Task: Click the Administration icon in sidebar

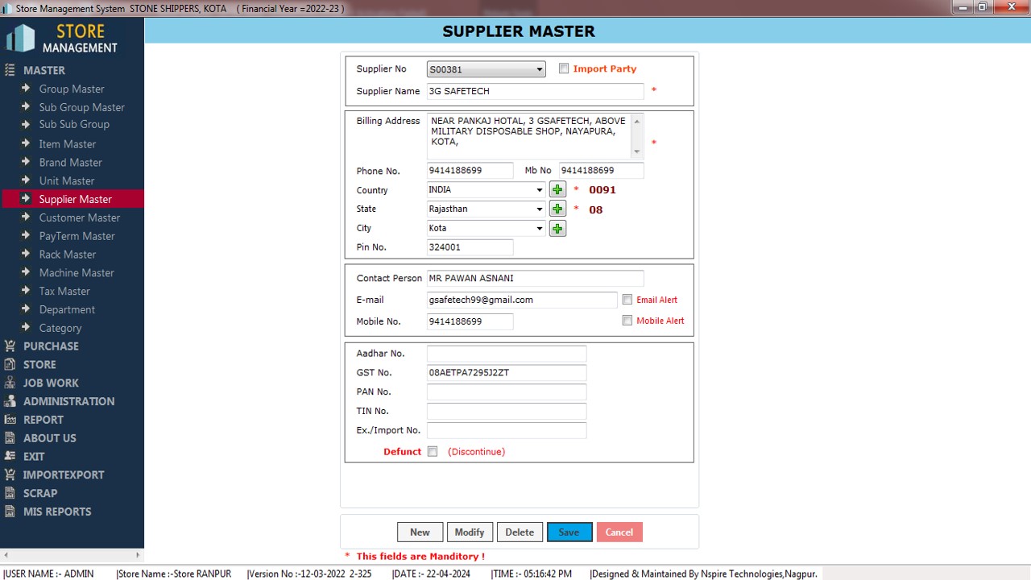Action: point(10,401)
